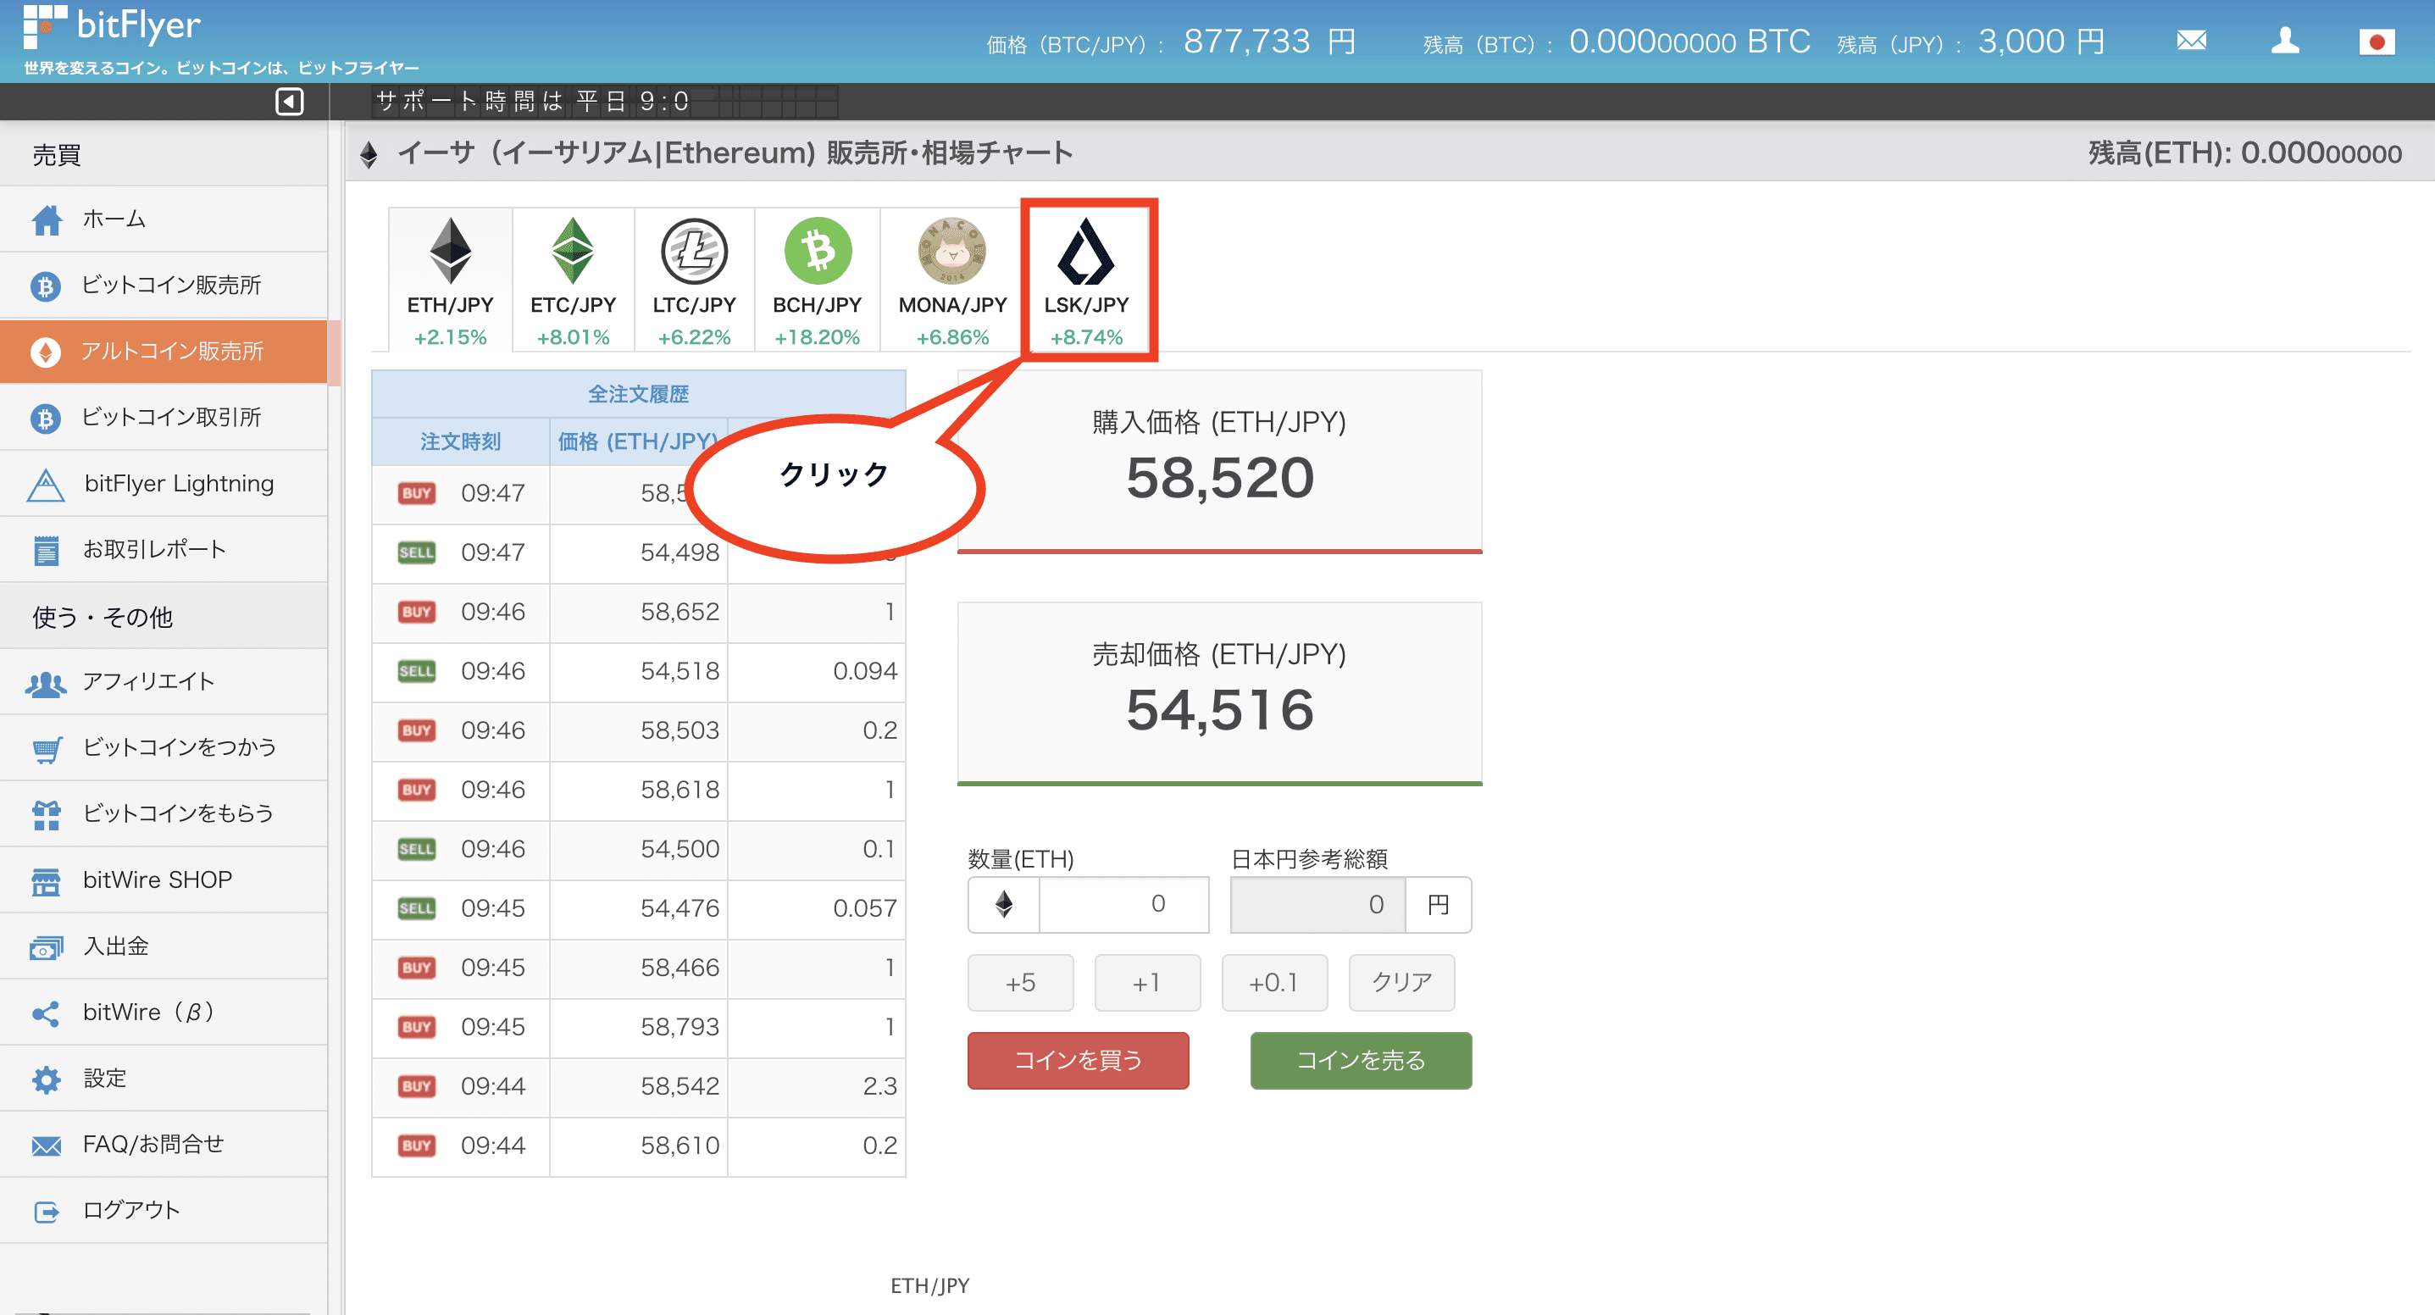Viewport: 2435px width, 1315px height.
Task: Switch to the ETC/JPY tab
Action: 573,280
